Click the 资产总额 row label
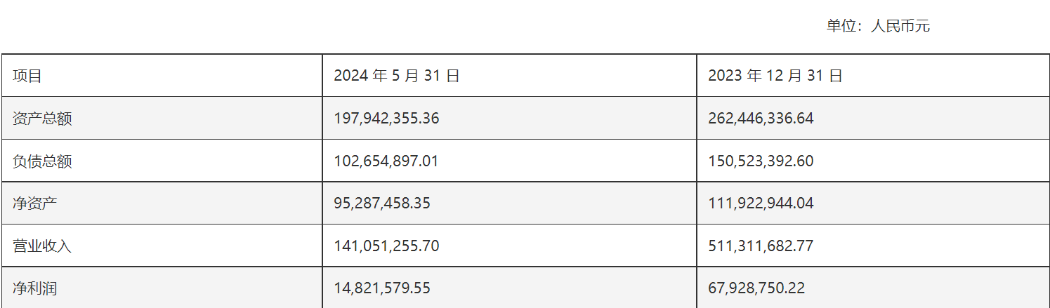 click(x=42, y=119)
